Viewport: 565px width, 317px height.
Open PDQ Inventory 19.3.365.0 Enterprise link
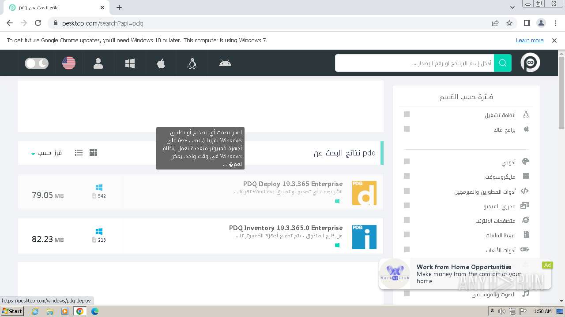(x=286, y=228)
